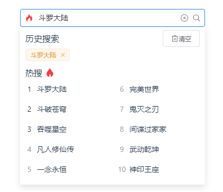Click the 历史搜索 heading
The width and height of the screenshot is (223, 192).
click(x=42, y=39)
